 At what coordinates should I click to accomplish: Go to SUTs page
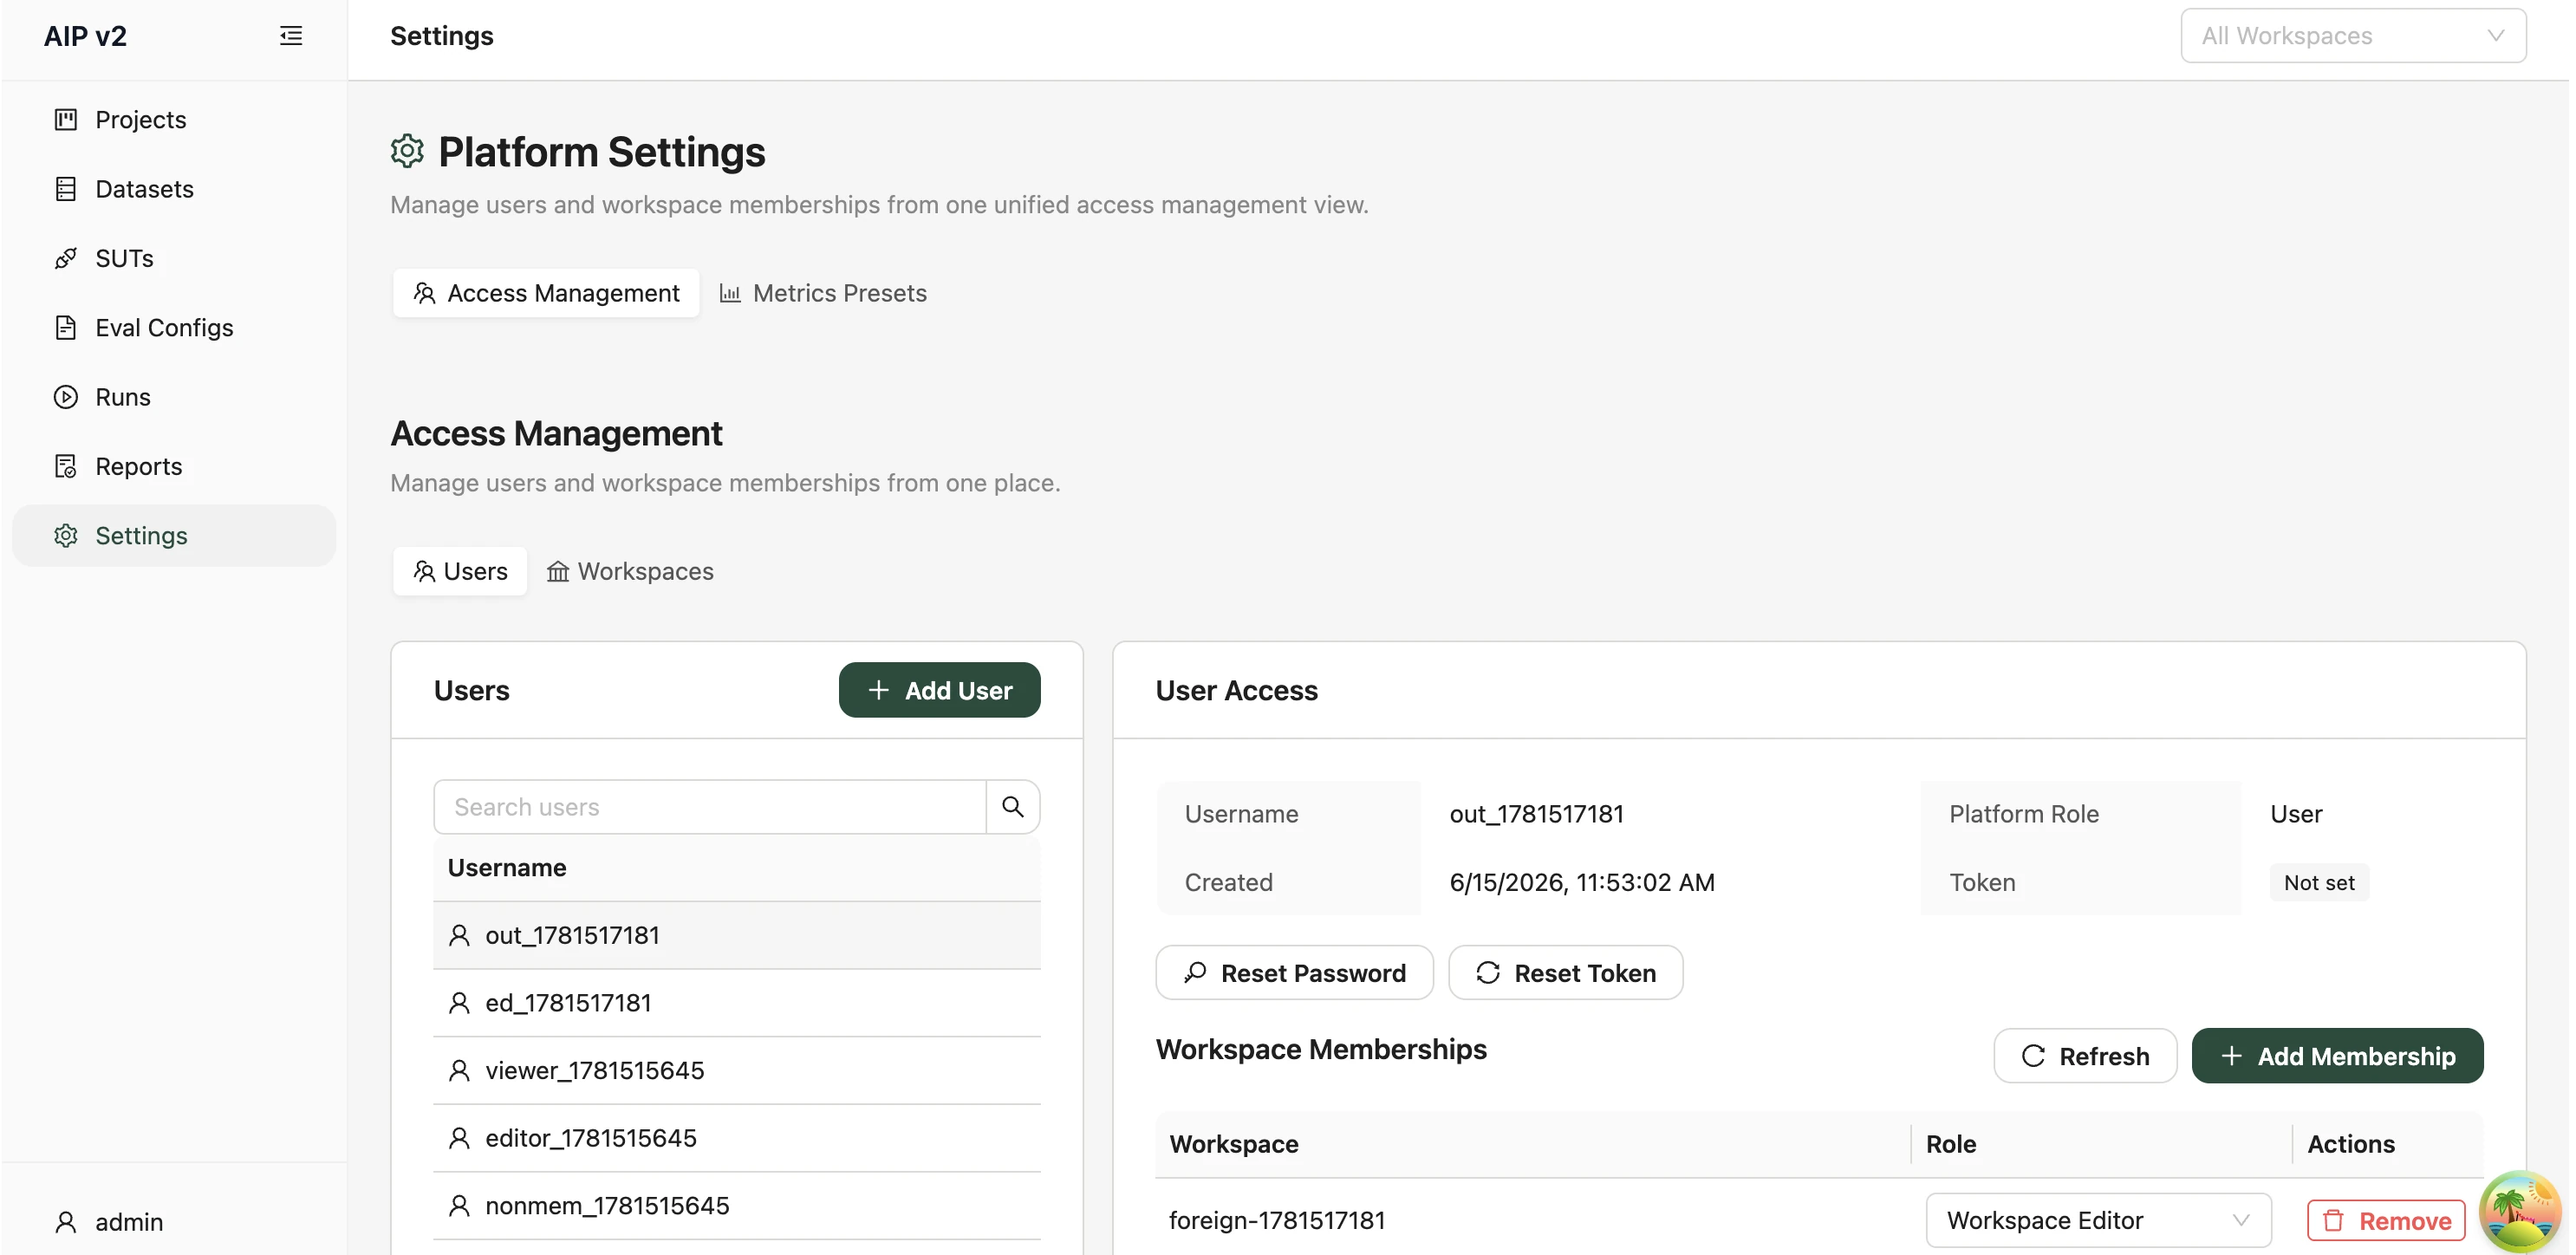pos(174,258)
